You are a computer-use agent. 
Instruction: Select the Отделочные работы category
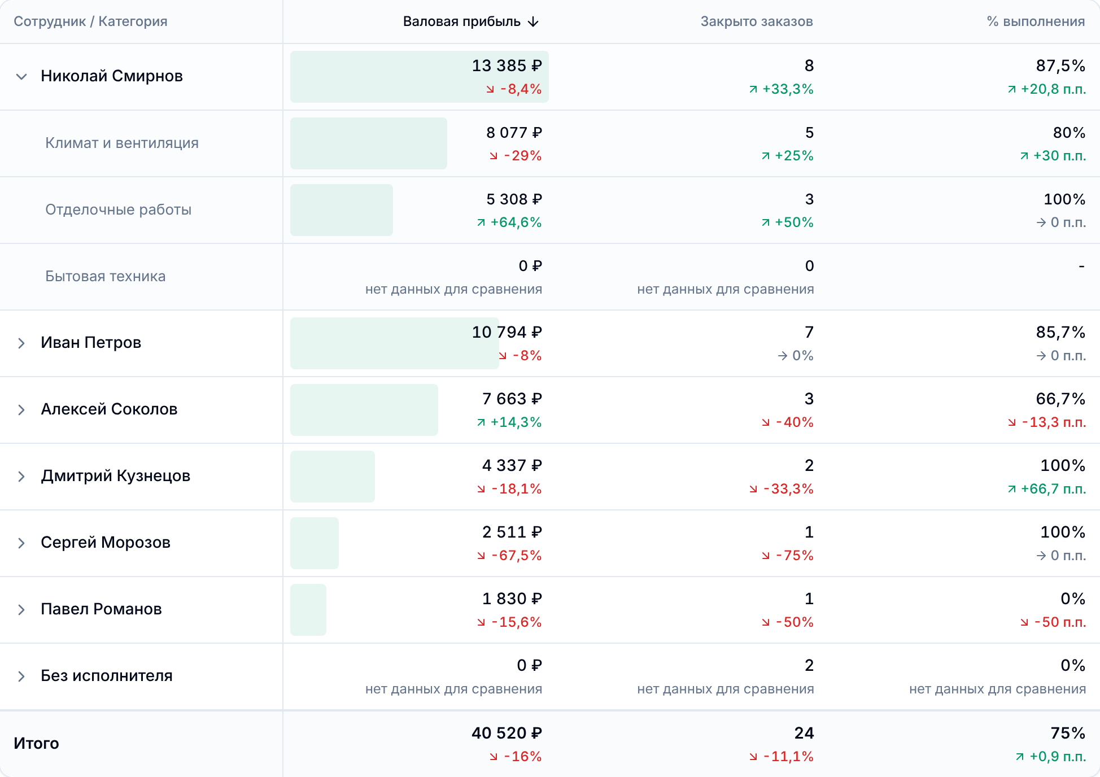pos(119,209)
